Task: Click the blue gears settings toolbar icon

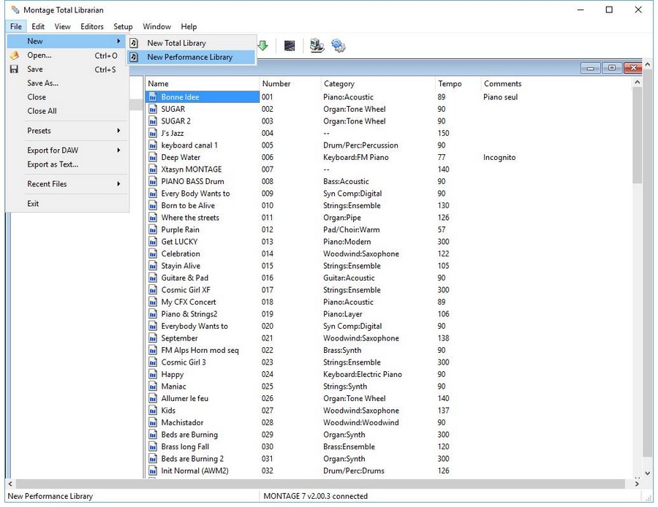Action: (339, 45)
